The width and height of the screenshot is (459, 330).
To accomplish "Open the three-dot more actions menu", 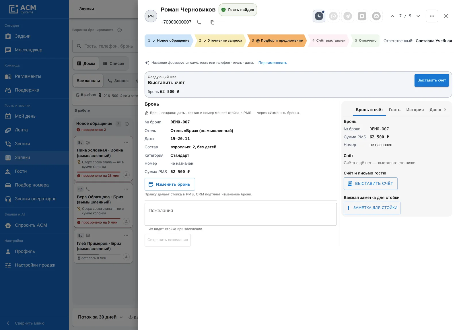I will (432, 16).
